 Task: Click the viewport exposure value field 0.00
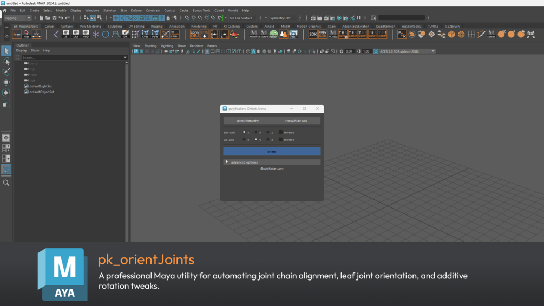(x=349, y=51)
